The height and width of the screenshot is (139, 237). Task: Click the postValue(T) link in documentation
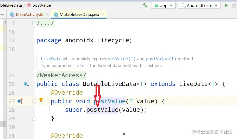click(161, 59)
